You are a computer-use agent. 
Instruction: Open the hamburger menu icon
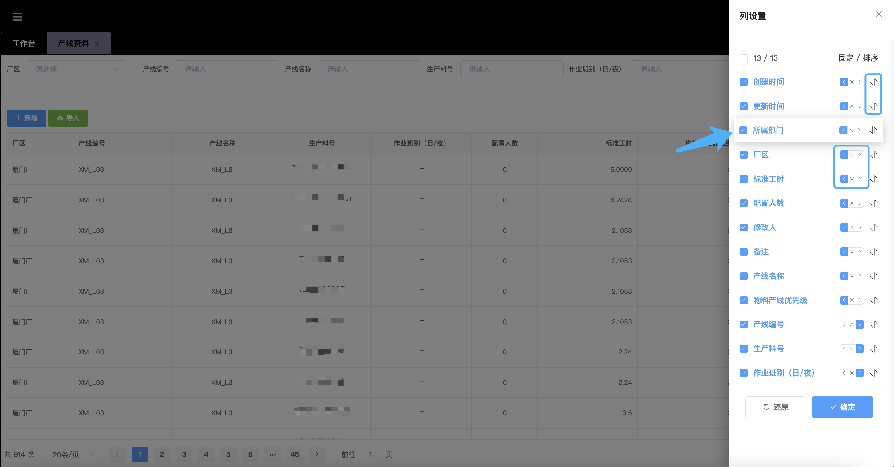coord(17,16)
